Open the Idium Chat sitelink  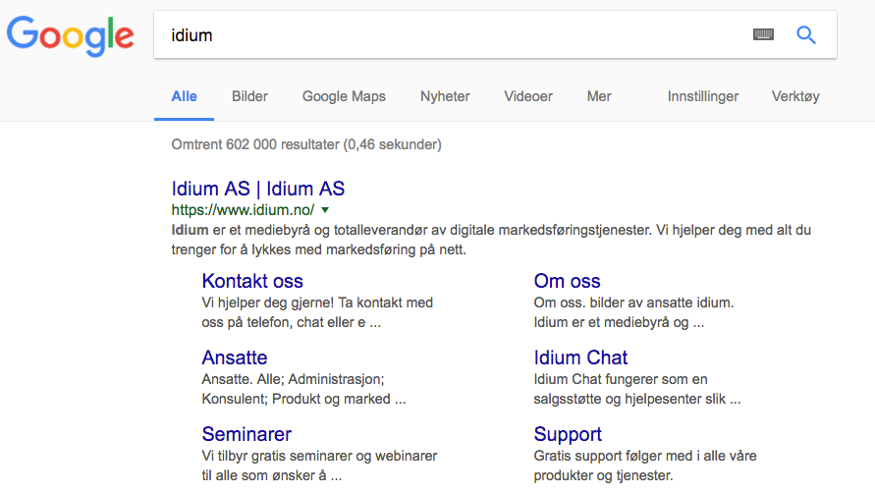pyautogui.click(x=580, y=357)
